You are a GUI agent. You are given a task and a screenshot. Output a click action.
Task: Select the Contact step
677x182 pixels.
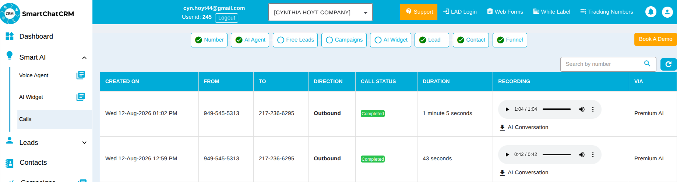(x=471, y=40)
